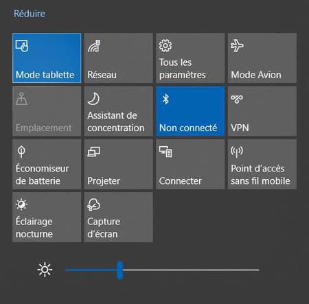This screenshot has height=304, width=309.
Task: Click the tablet mode touch-screen icon
Action: [x=22, y=46]
